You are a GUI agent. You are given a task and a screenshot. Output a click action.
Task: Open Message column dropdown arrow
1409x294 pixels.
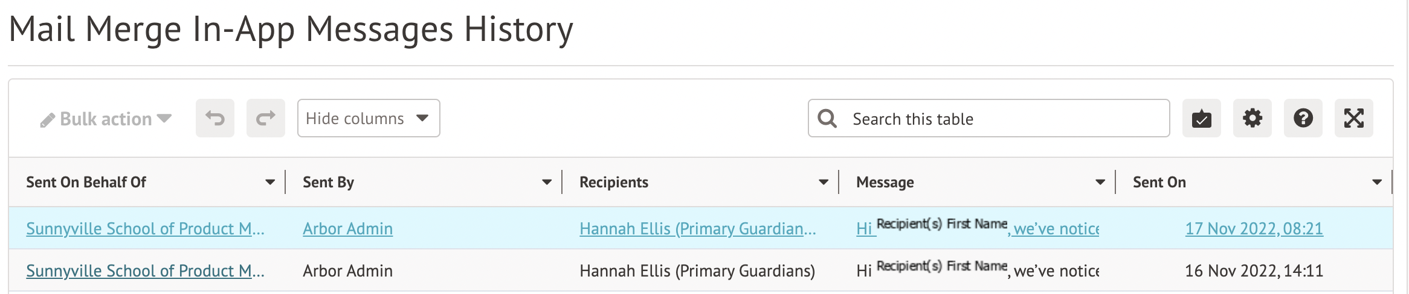(x=1100, y=182)
